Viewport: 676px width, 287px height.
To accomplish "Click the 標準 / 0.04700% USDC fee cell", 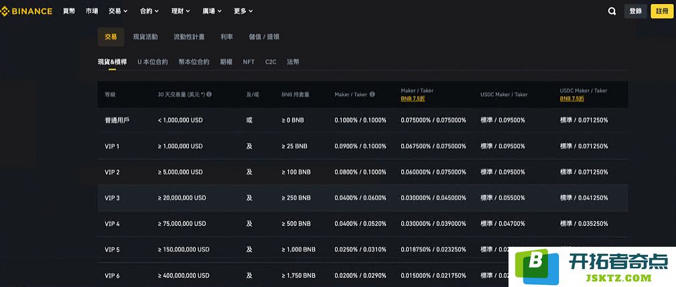I will [502, 224].
